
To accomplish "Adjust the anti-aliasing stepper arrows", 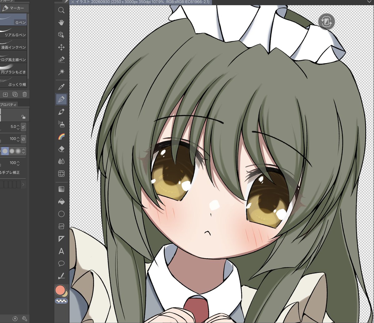I will pos(24,151).
